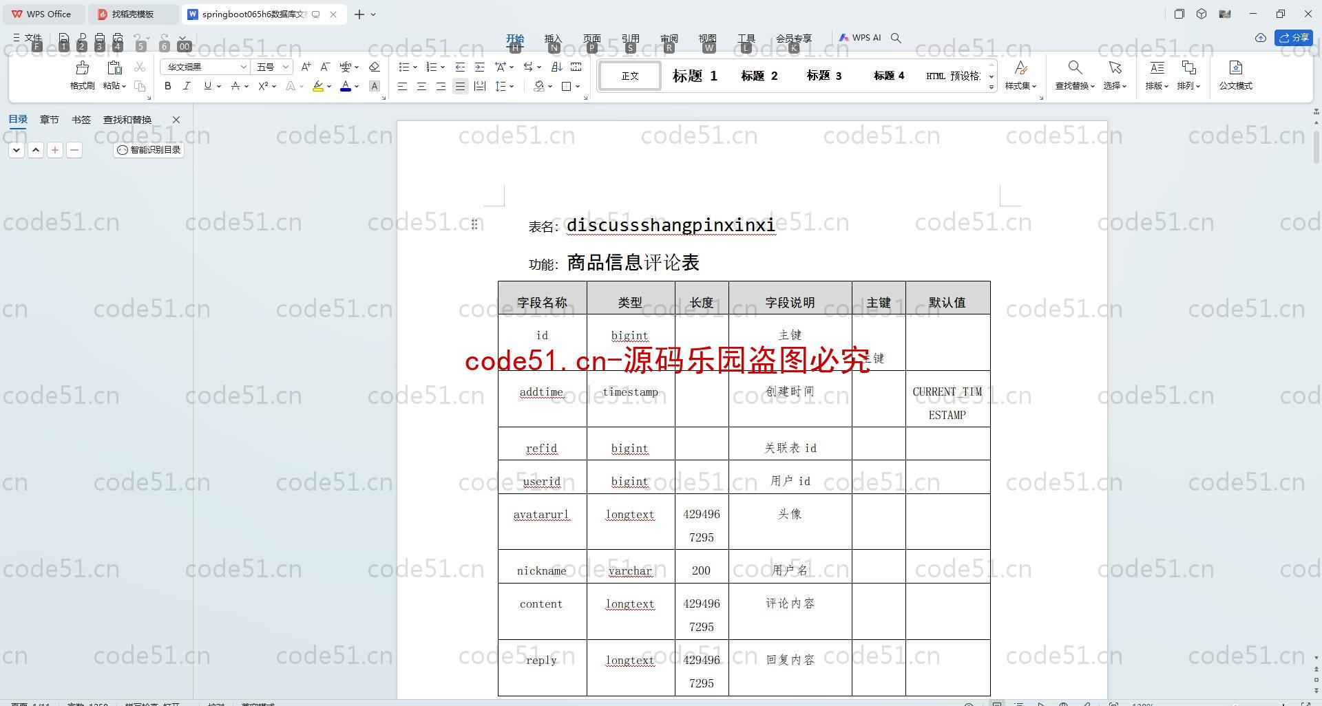Expand the styles gallery more arrow
The height and width of the screenshot is (706, 1322).
coord(992,87)
